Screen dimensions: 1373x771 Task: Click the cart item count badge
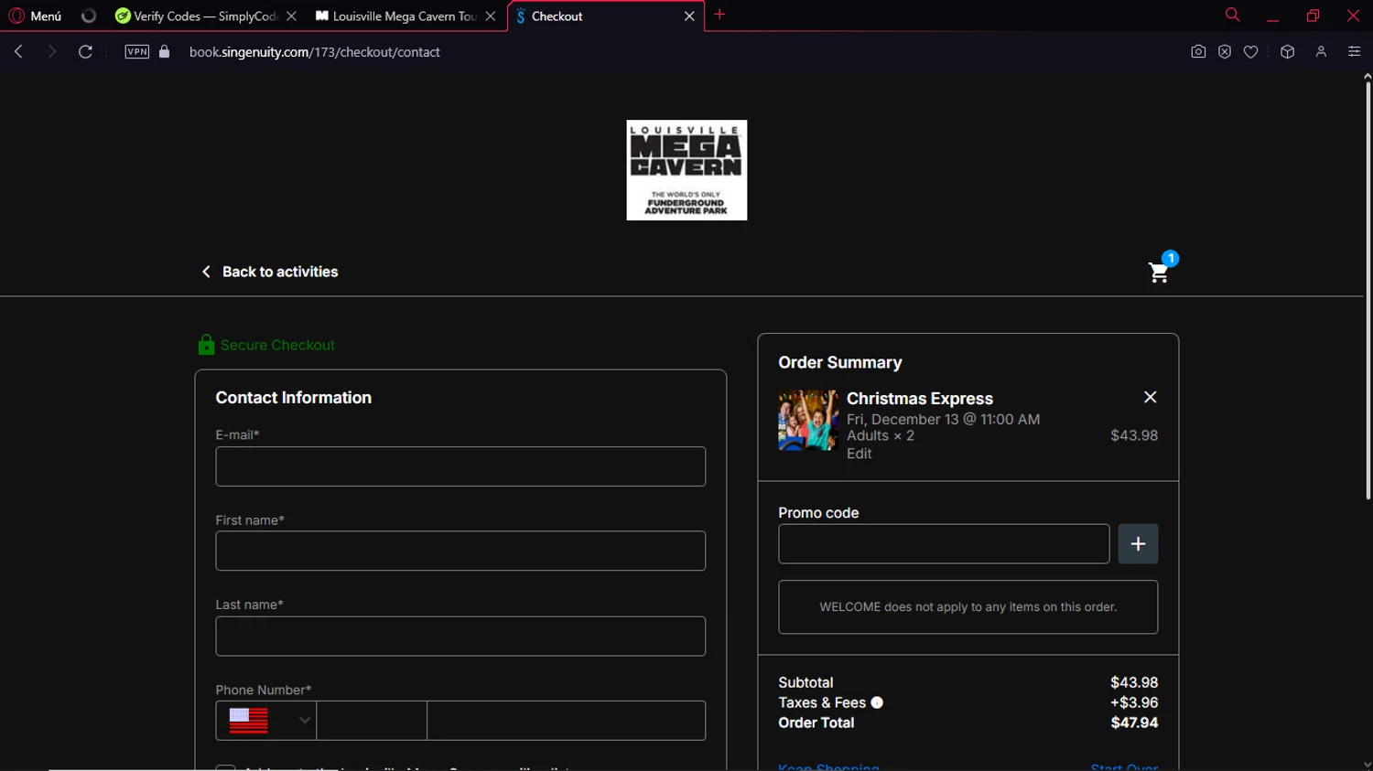(1170, 258)
